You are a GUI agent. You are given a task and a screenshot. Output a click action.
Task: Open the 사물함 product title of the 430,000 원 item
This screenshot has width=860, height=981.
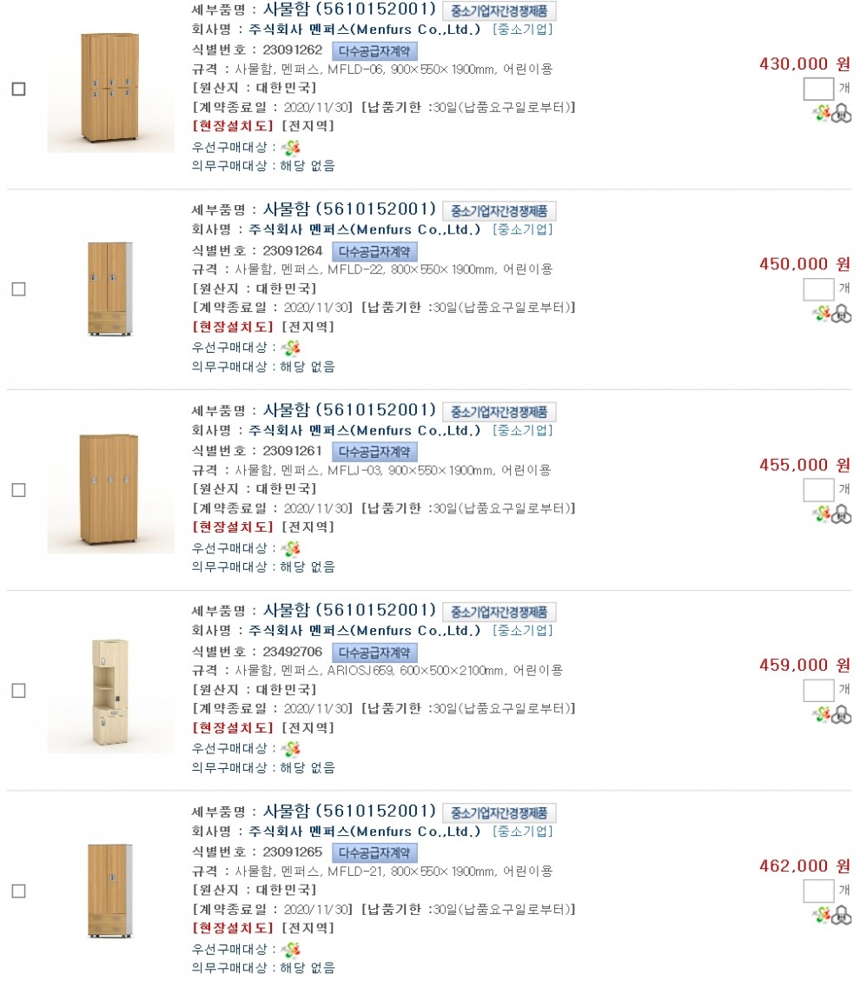(349, 10)
